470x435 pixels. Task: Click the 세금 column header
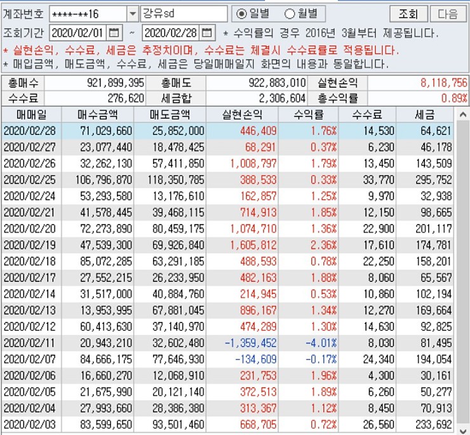(425, 115)
